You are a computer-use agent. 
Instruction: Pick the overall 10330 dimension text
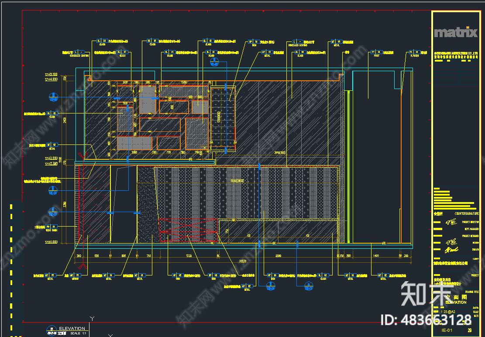(243, 261)
